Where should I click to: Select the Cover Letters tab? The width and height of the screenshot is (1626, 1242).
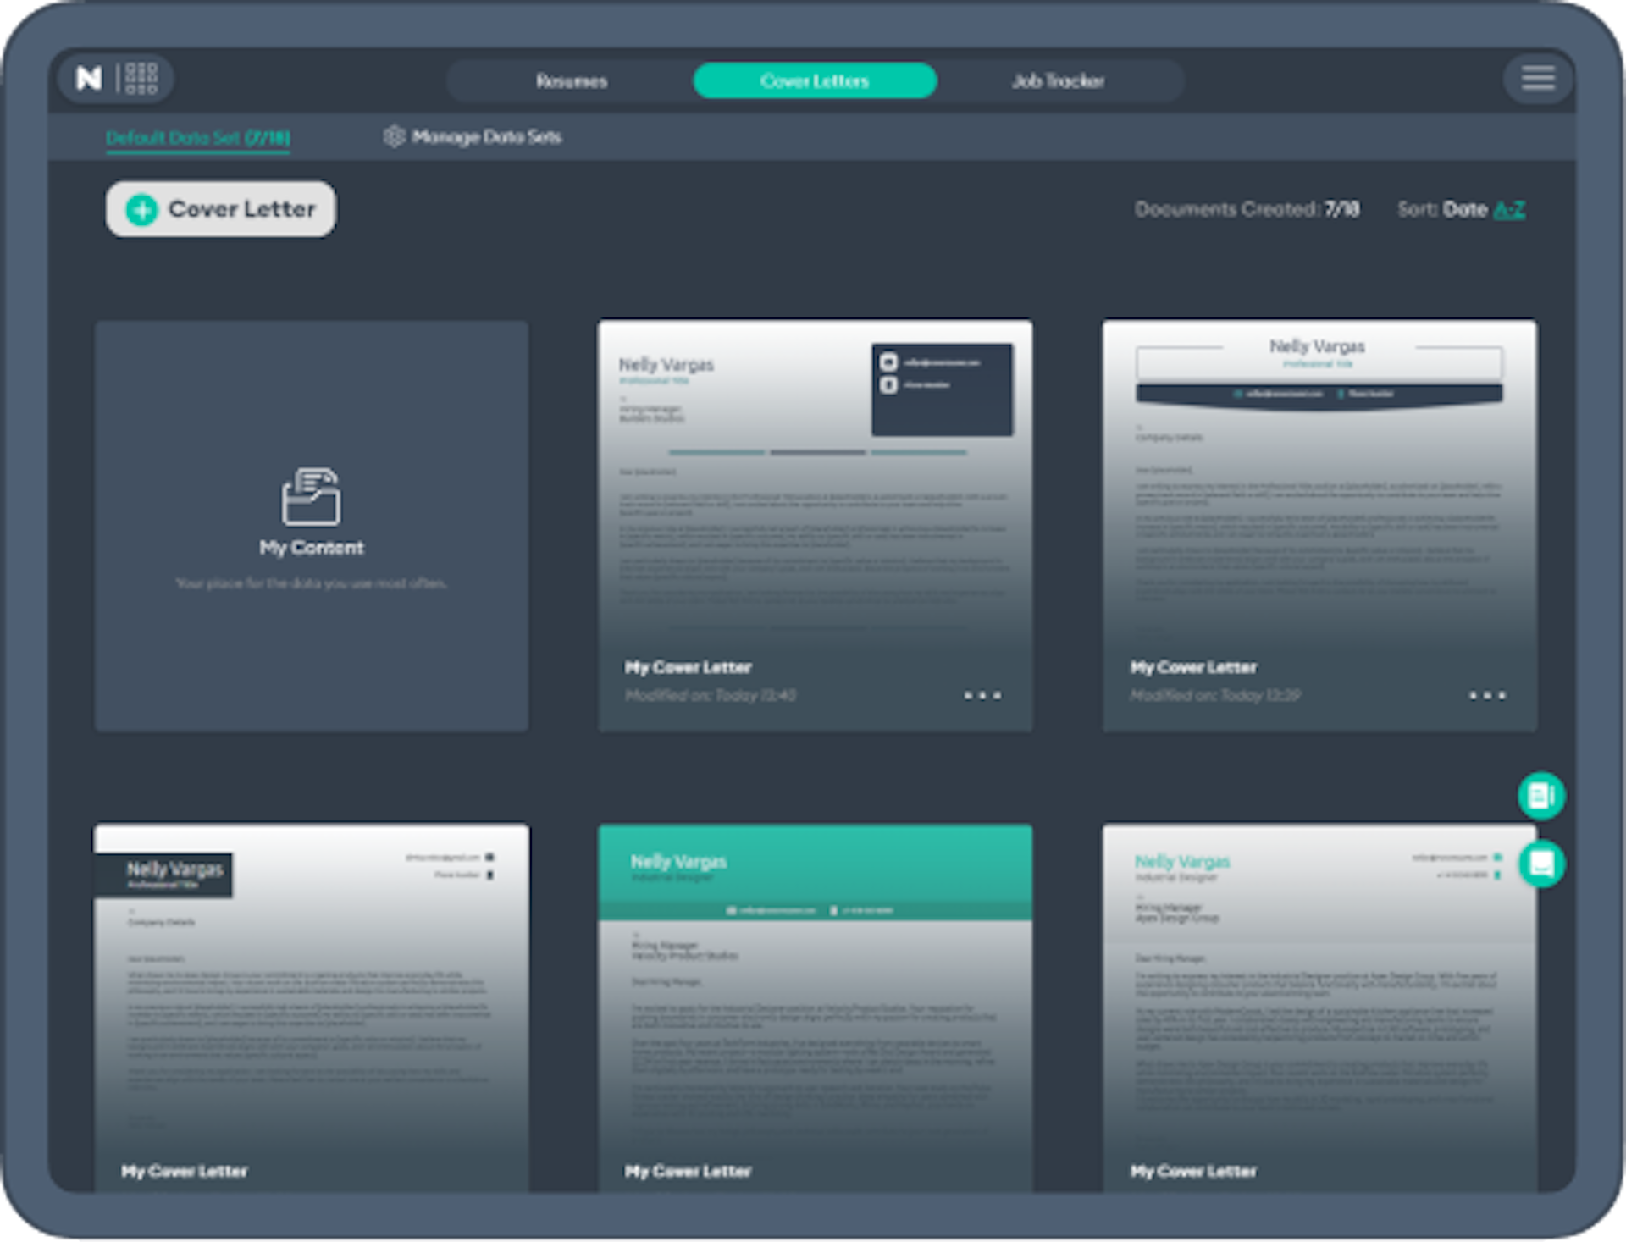click(815, 81)
